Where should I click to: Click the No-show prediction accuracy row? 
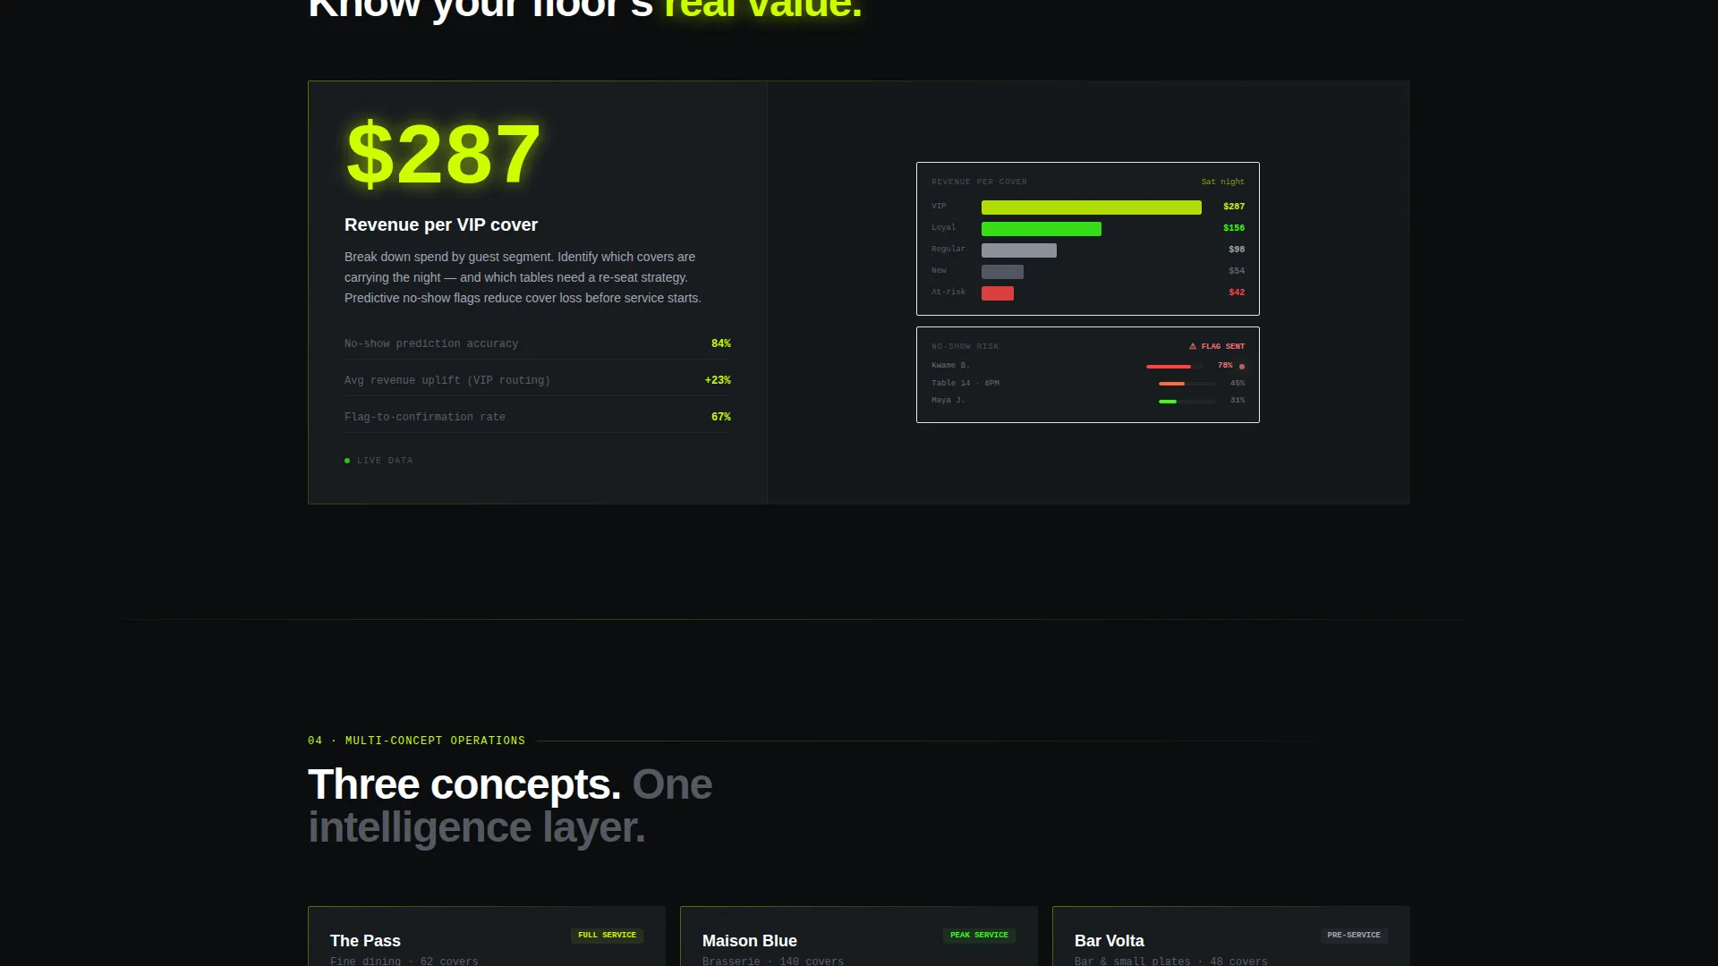coord(537,343)
